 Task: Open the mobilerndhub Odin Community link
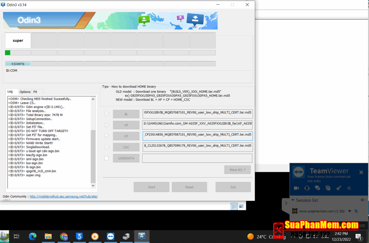63,197
